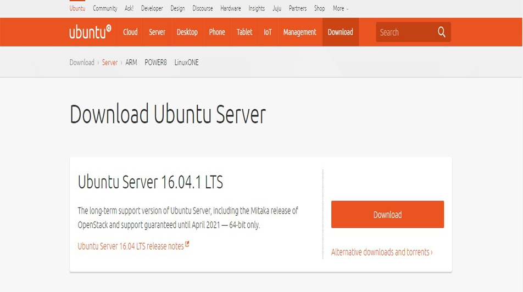
Task: Open Alternative downloads and torrents link
Action: [x=382, y=252]
